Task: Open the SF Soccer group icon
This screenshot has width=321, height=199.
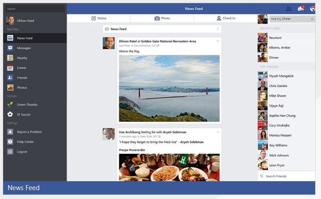Action: [x=10, y=114]
